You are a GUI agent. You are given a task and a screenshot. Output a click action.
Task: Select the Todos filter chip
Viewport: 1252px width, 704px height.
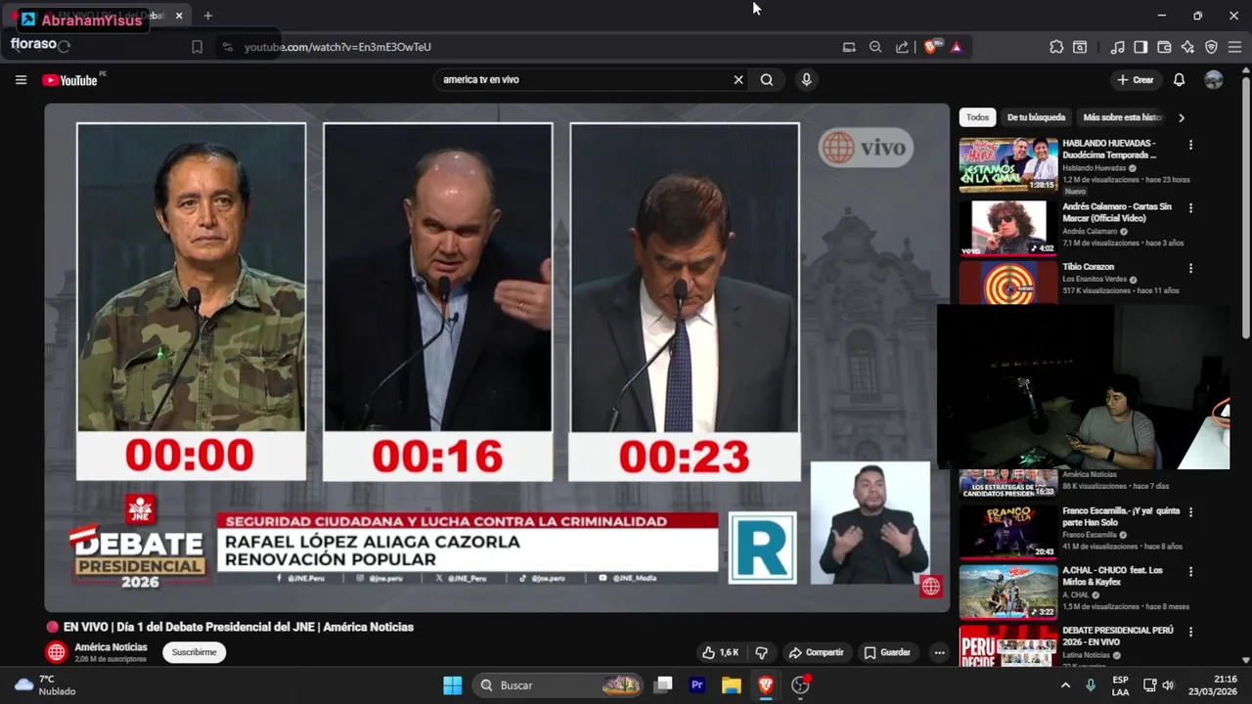(x=978, y=117)
